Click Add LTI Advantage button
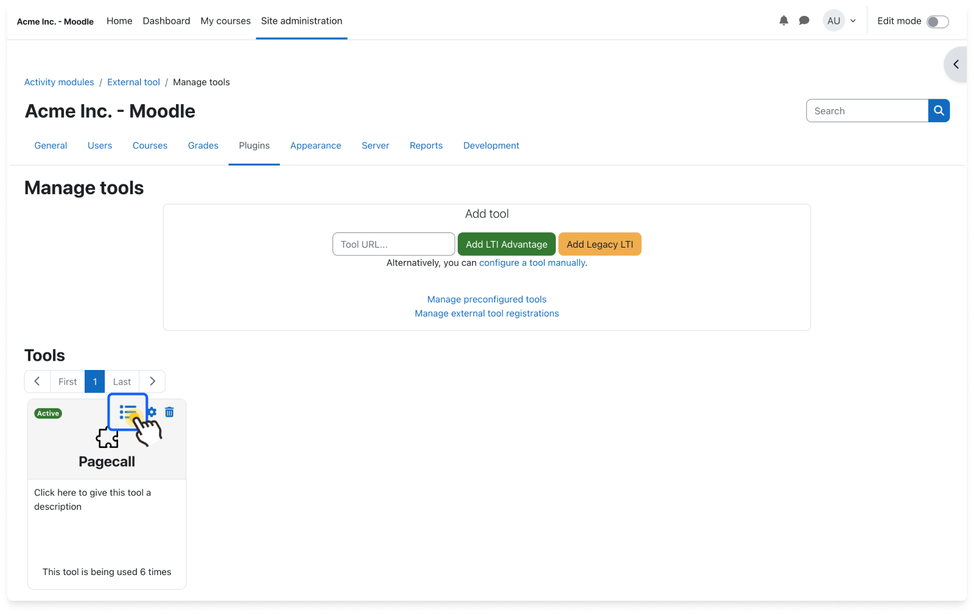The height and width of the screenshot is (614, 974). point(506,244)
